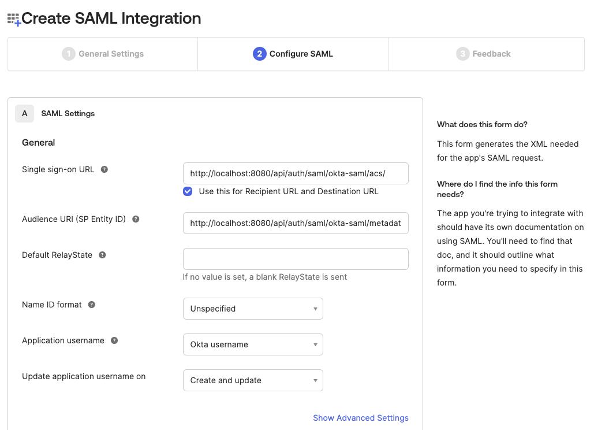Uncheck Use this for Recipient URL checkbox
Image resolution: width=594 pixels, height=430 pixels.
[188, 191]
